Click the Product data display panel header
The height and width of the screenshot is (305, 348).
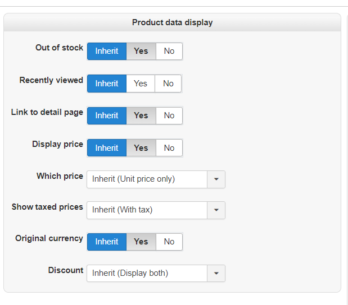[172, 22]
